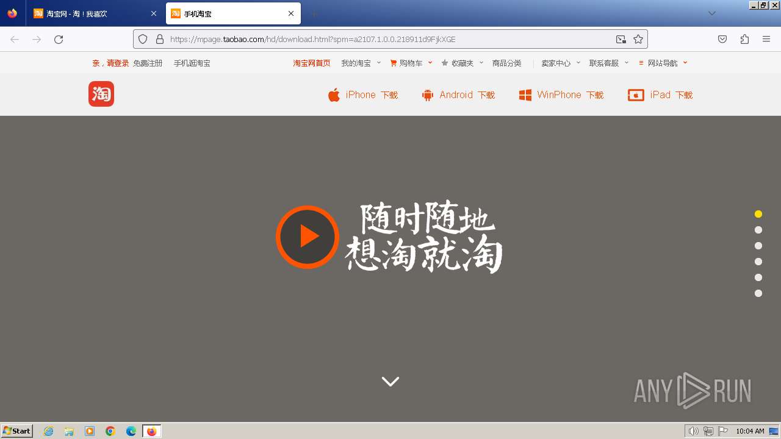The height and width of the screenshot is (439, 781).
Task: Open the picture-in-picture reader icon in URL bar
Action: [621, 39]
